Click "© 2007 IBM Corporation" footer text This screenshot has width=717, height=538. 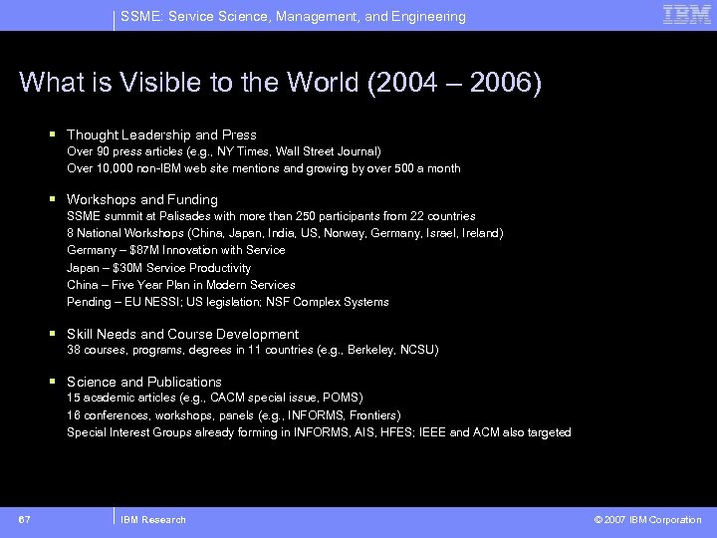tap(647, 520)
